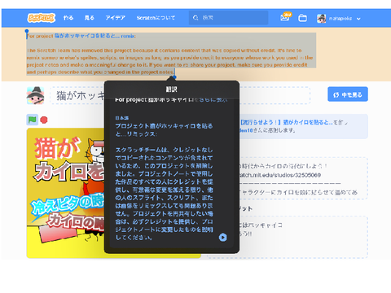391x293 pixels.
Task: Click the green flag to start project
Action: (x=33, y=120)
